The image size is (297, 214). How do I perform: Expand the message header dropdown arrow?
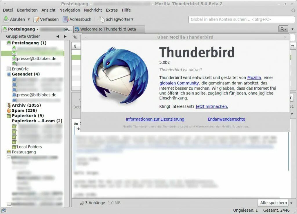point(292,114)
